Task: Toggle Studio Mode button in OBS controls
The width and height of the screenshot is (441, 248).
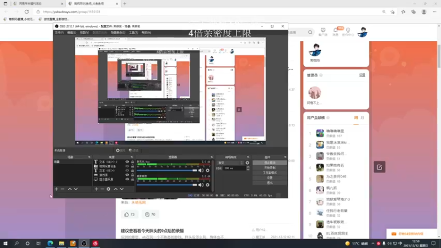Action: coord(270,172)
